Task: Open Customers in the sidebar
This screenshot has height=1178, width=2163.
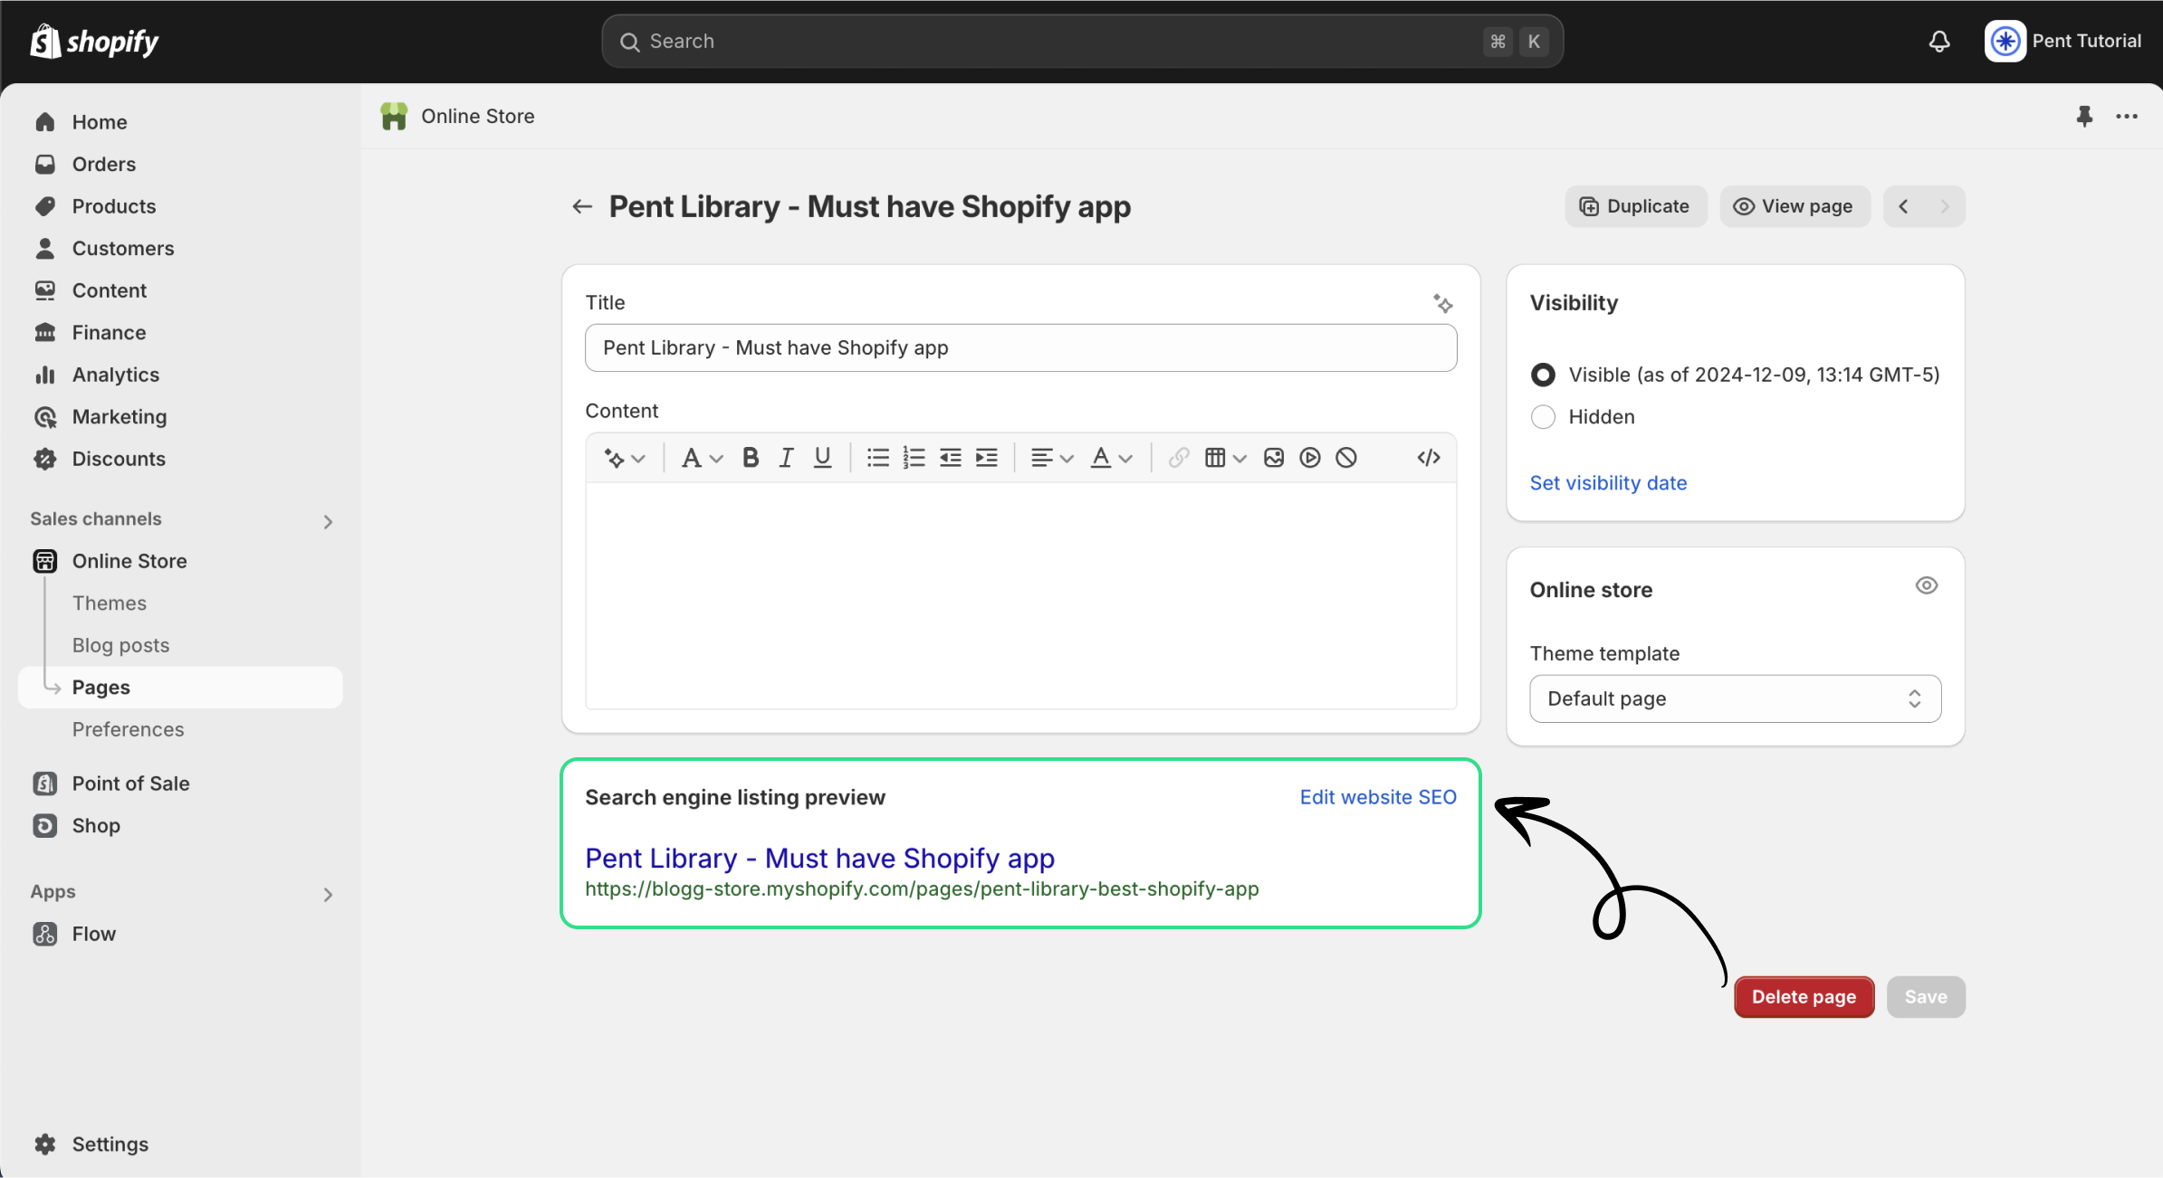Action: (x=181, y=249)
